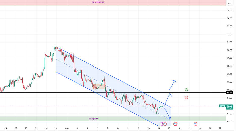Image resolution: width=236 pixels, height=131 pixels.
Task: Click date 7 on the time axis
Action: pyautogui.click(x=108, y=128)
